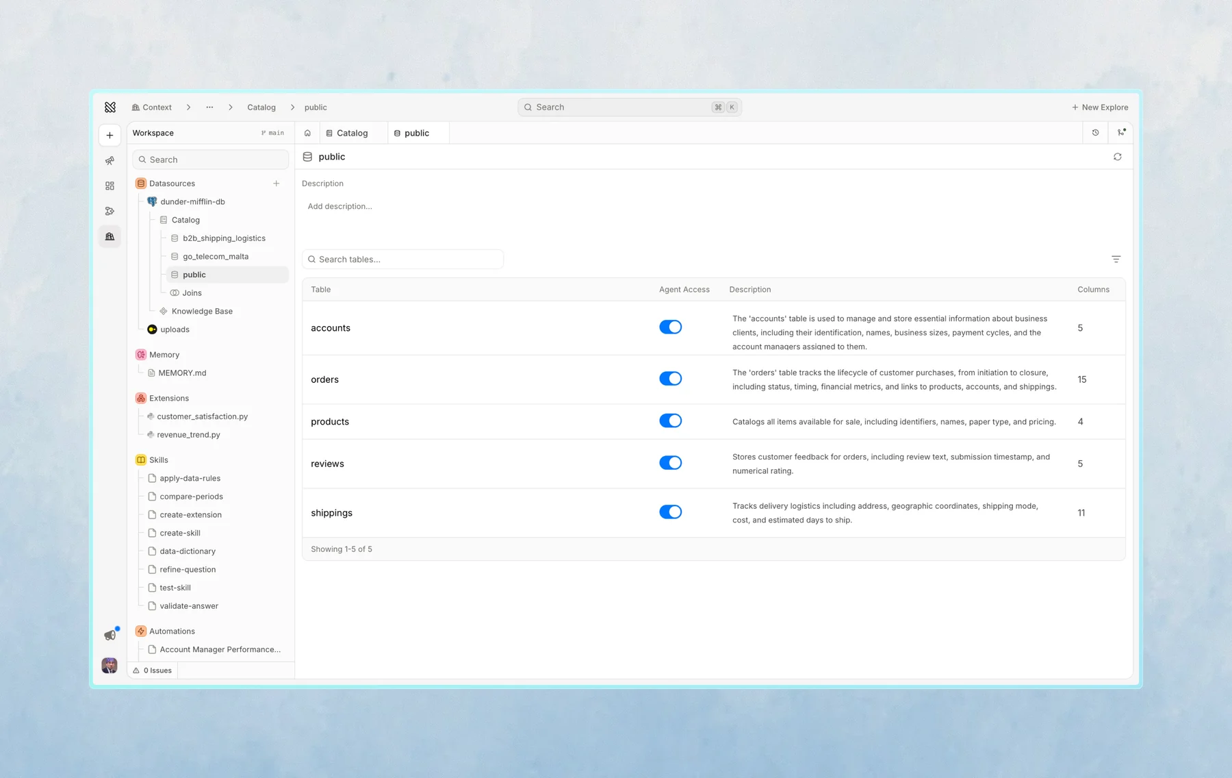Image resolution: width=1232 pixels, height=778 pixels.
Task: Click the uploads datasource icon
Action: 152,329
